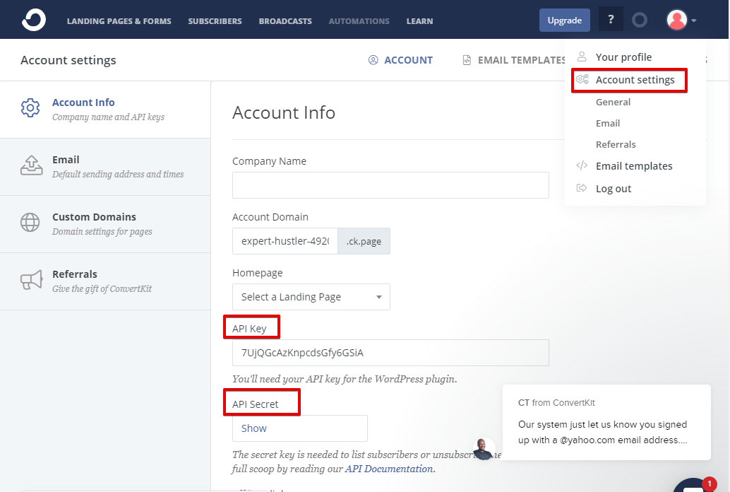Screen dimensions: 730x492
Task: Click the Account tab person icon
Action: coord(373,60)
